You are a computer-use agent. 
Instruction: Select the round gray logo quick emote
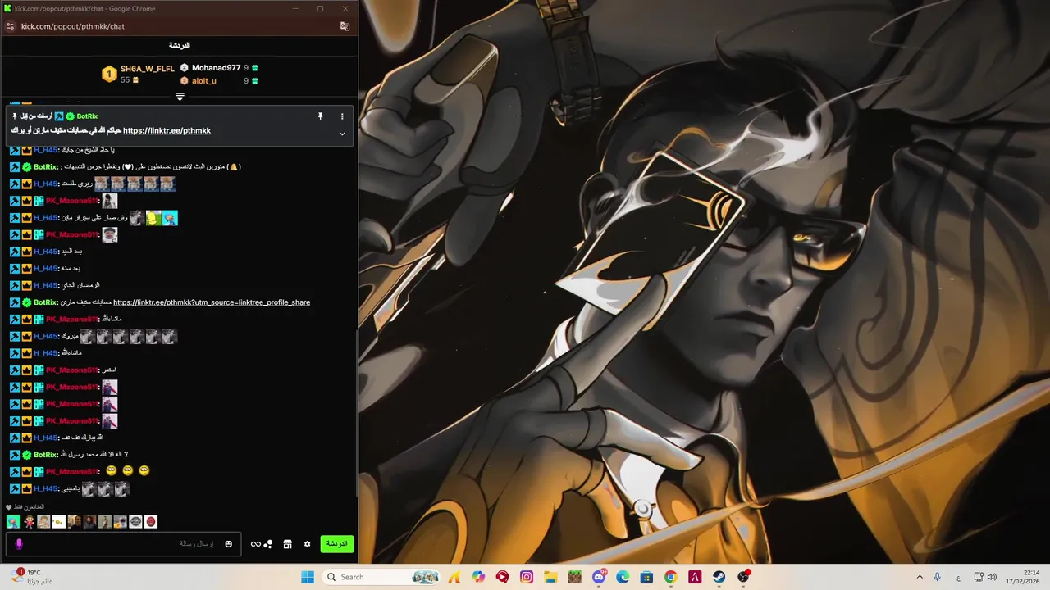point(135,522)
